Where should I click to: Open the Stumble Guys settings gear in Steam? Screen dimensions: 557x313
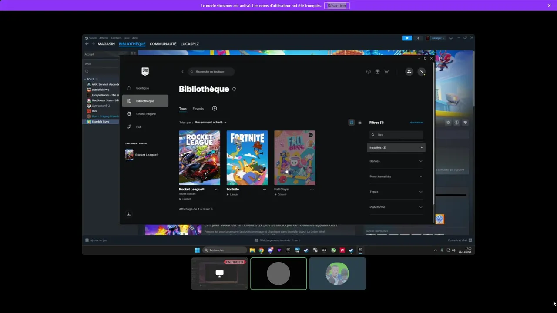pos(448,123)
